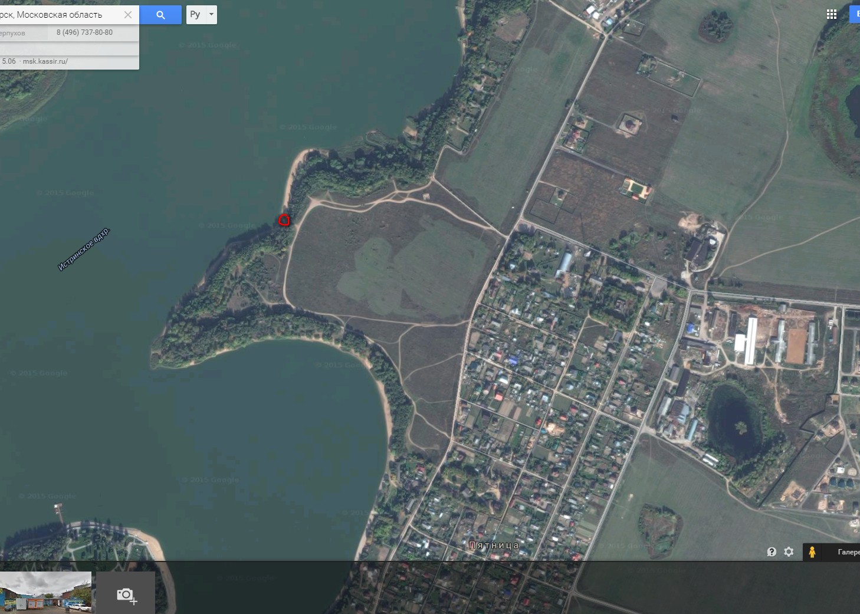860x614 pixels.
Task: Click inside the 'Московская область' search field
Action: pos(59,15)
